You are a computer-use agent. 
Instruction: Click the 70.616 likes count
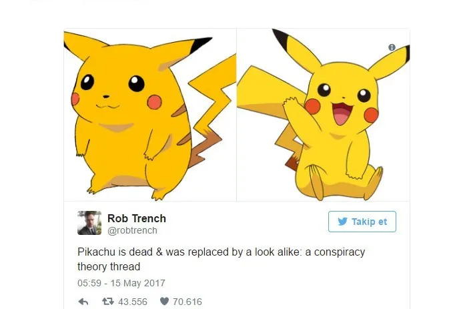tap(187, 302)
